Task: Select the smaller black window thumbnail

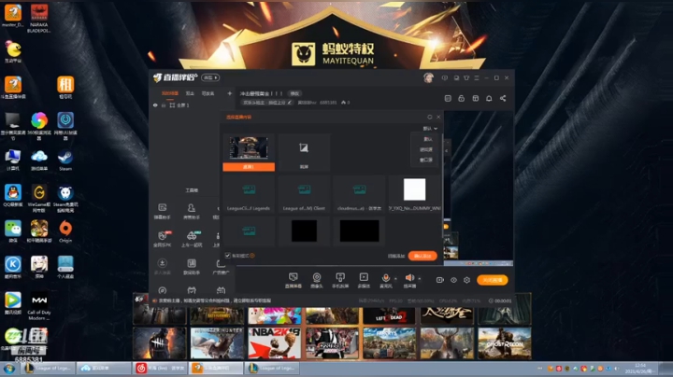Action: pyautogui.click(x=304, y=230)
